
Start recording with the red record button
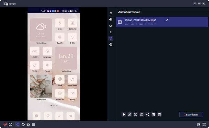click(x=5, y=125)
